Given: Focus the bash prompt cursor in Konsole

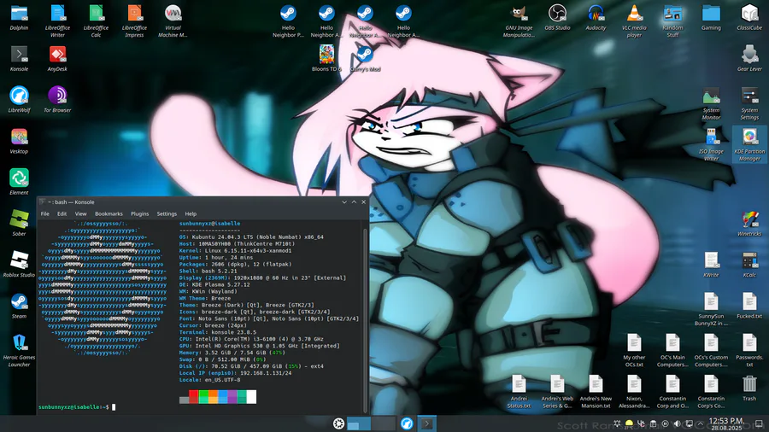Looking at the screenshot, I should pos(114,407).
